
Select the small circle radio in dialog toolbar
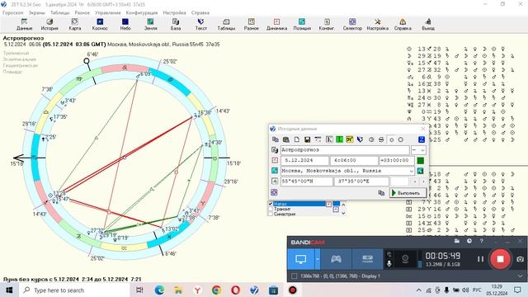tap(391, 139)
